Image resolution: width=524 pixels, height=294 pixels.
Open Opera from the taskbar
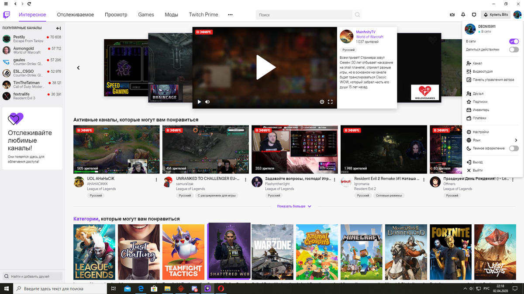[222, 289]
